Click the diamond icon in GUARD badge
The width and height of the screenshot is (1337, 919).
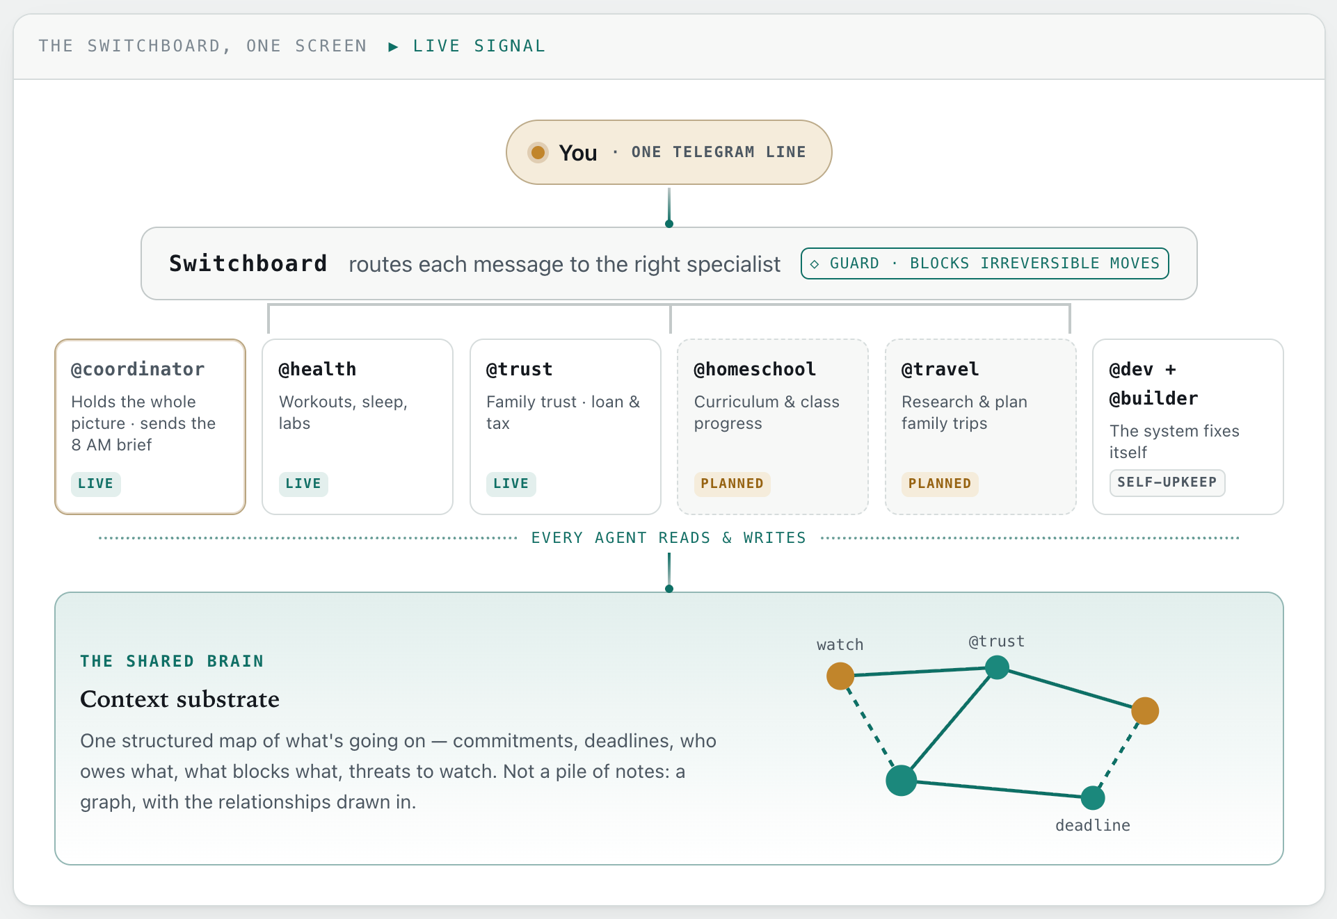pyautogui.click(x=815, y=264)
